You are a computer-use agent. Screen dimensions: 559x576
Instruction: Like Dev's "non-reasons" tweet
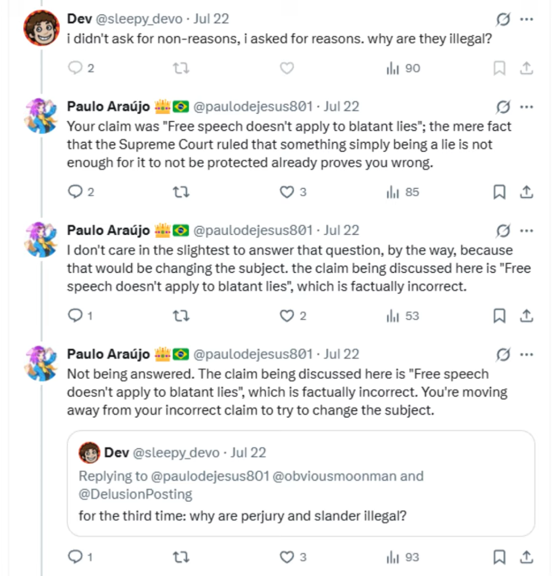click(287, 68)
